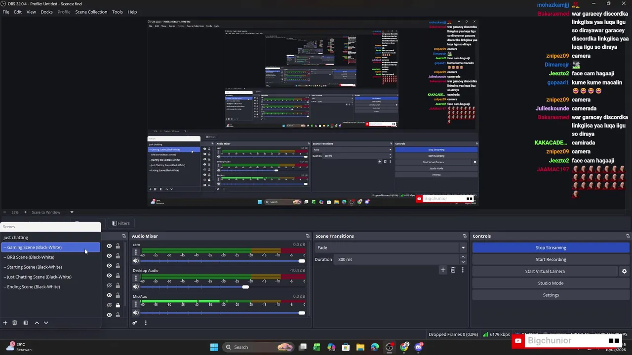Click the white locked padlock in Sources

point(118,305)
